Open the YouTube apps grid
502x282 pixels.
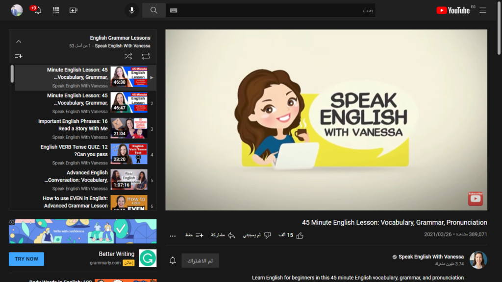pos(56,10)
